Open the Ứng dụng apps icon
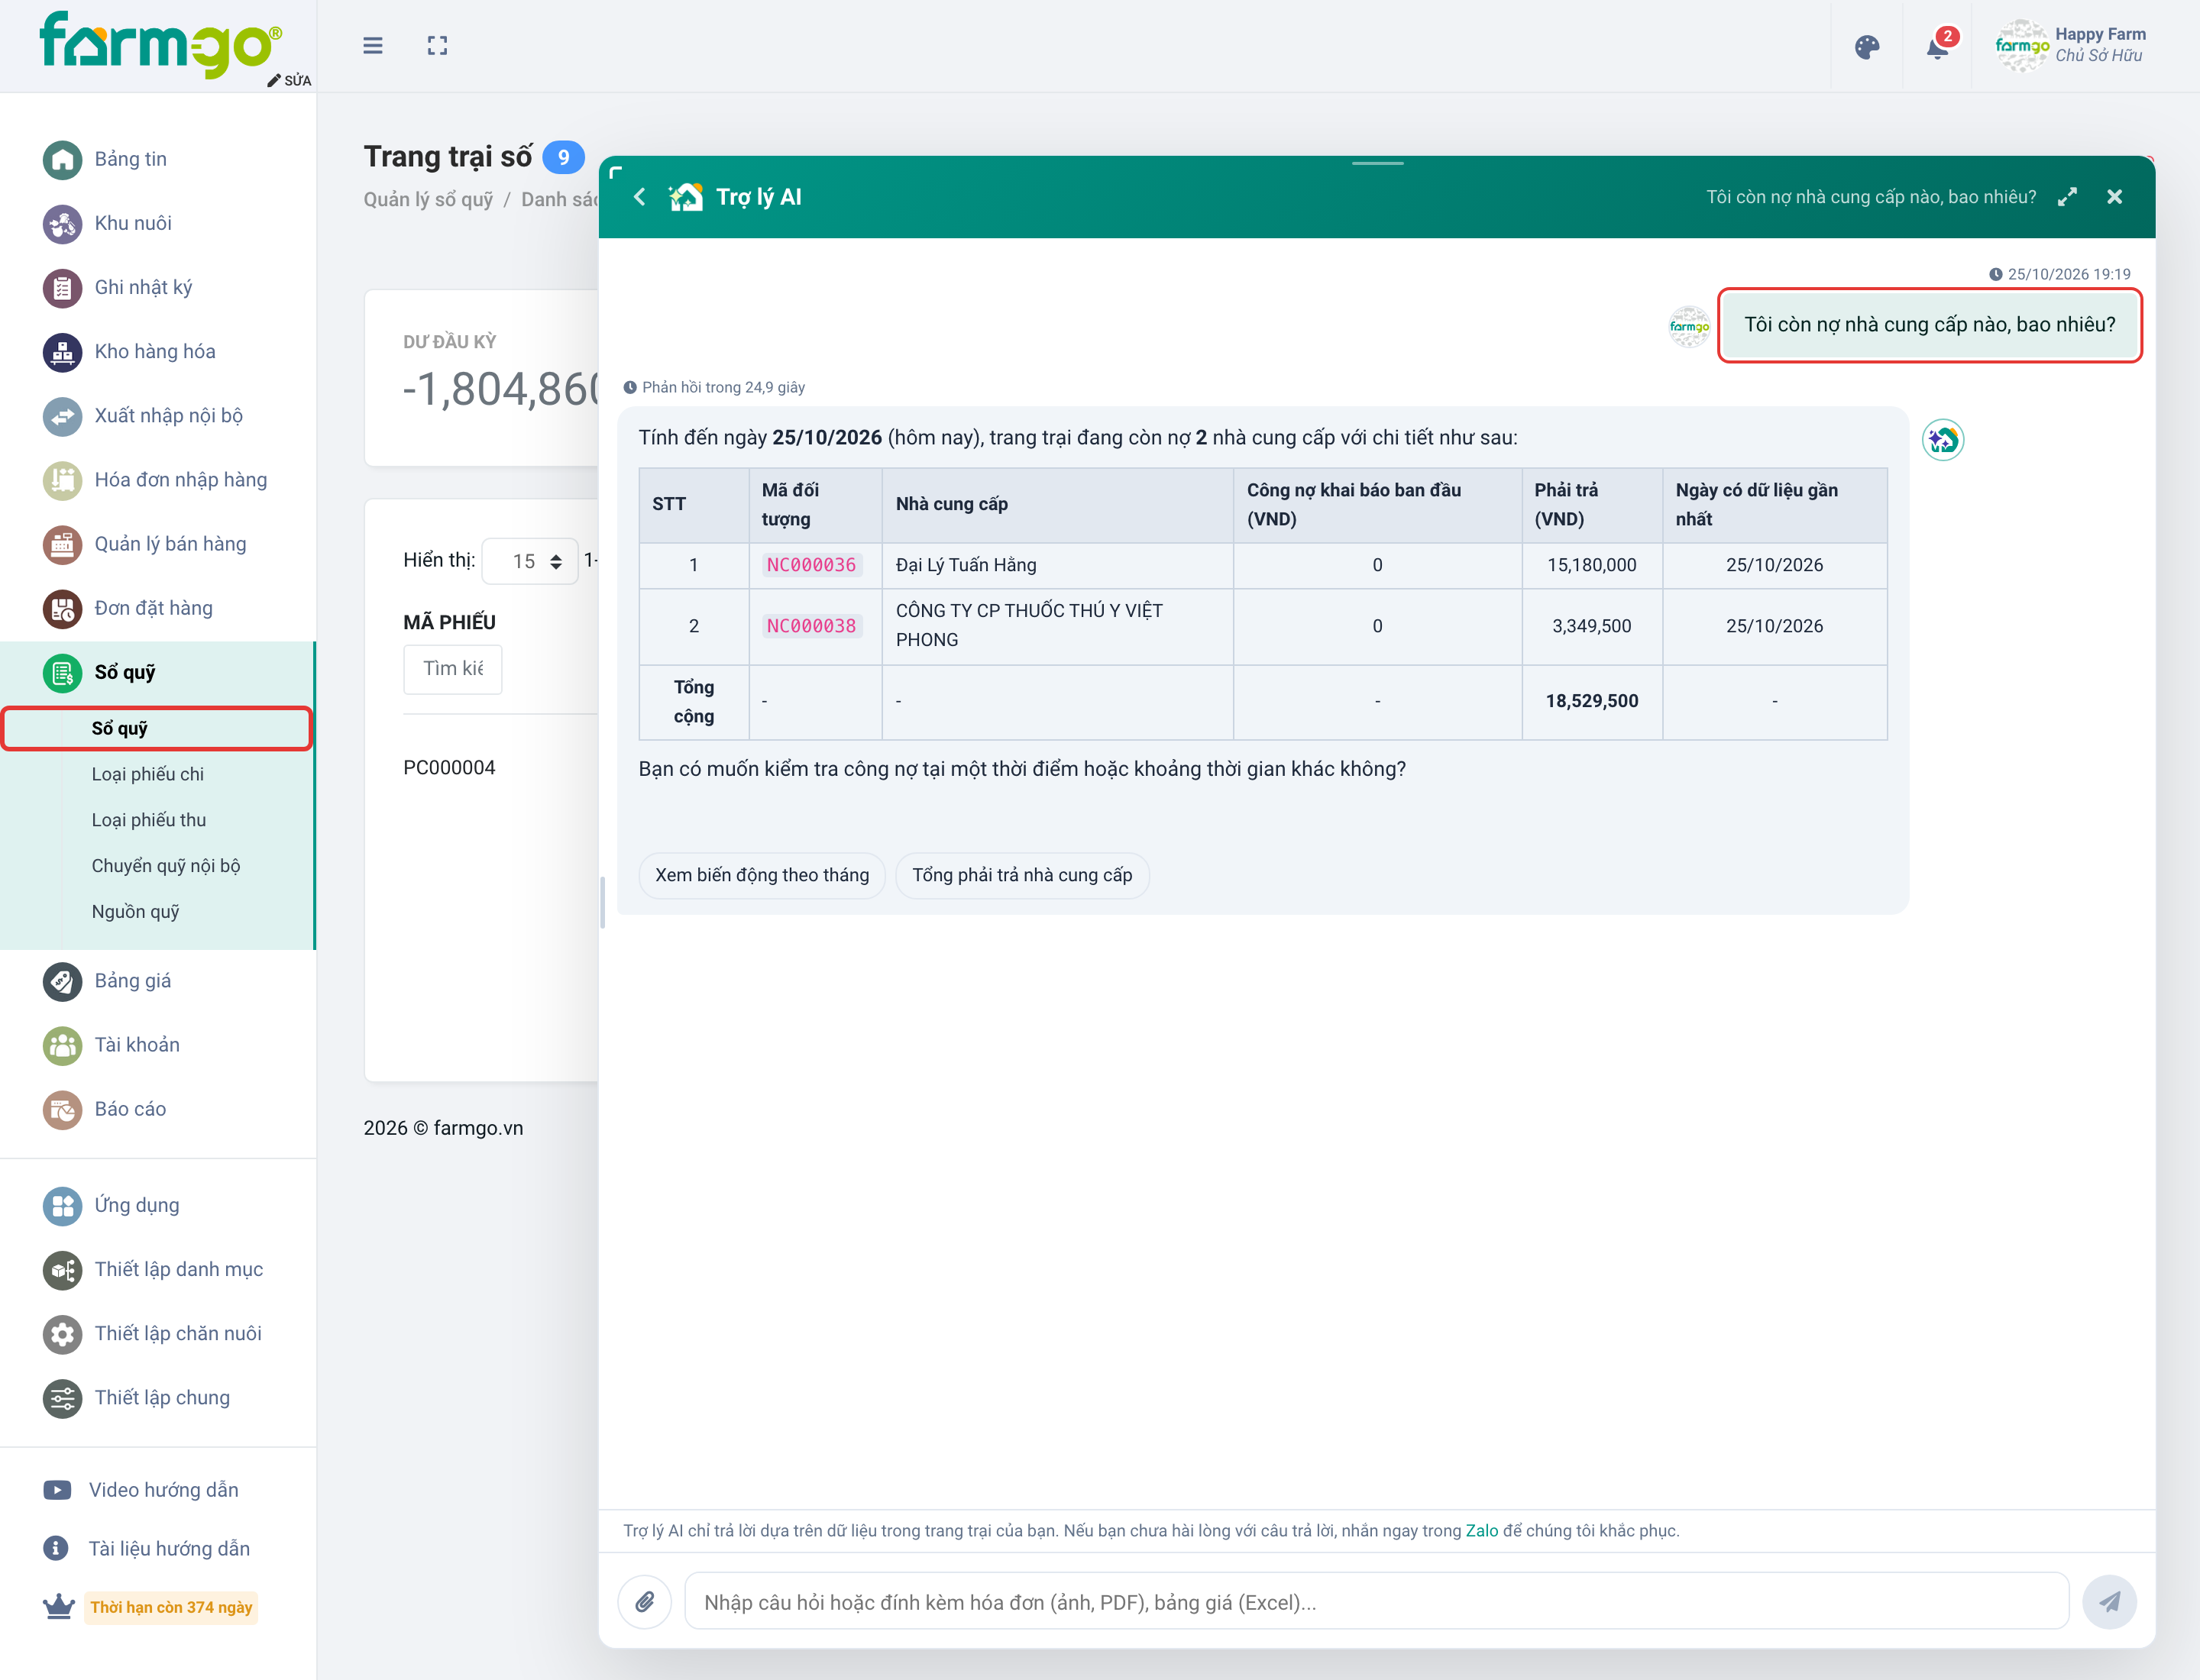This screenshot has height=1680, width=2200. [x=62, y=1205]
